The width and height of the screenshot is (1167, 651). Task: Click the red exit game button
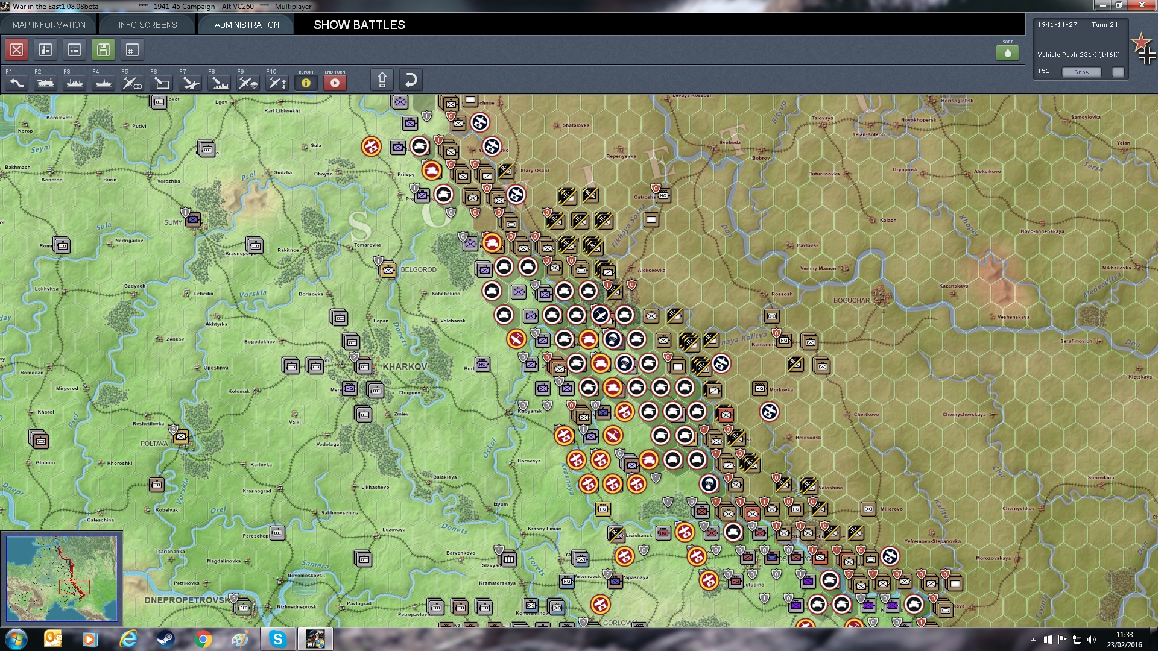[17, 49]
